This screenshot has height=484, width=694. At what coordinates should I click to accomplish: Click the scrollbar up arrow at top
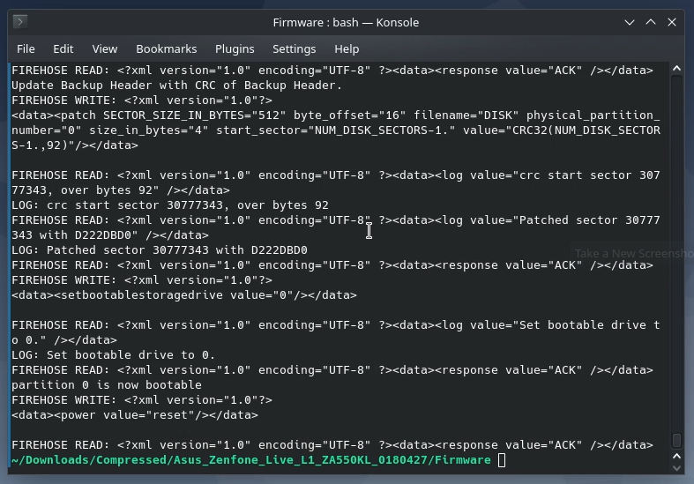point(676,69)
